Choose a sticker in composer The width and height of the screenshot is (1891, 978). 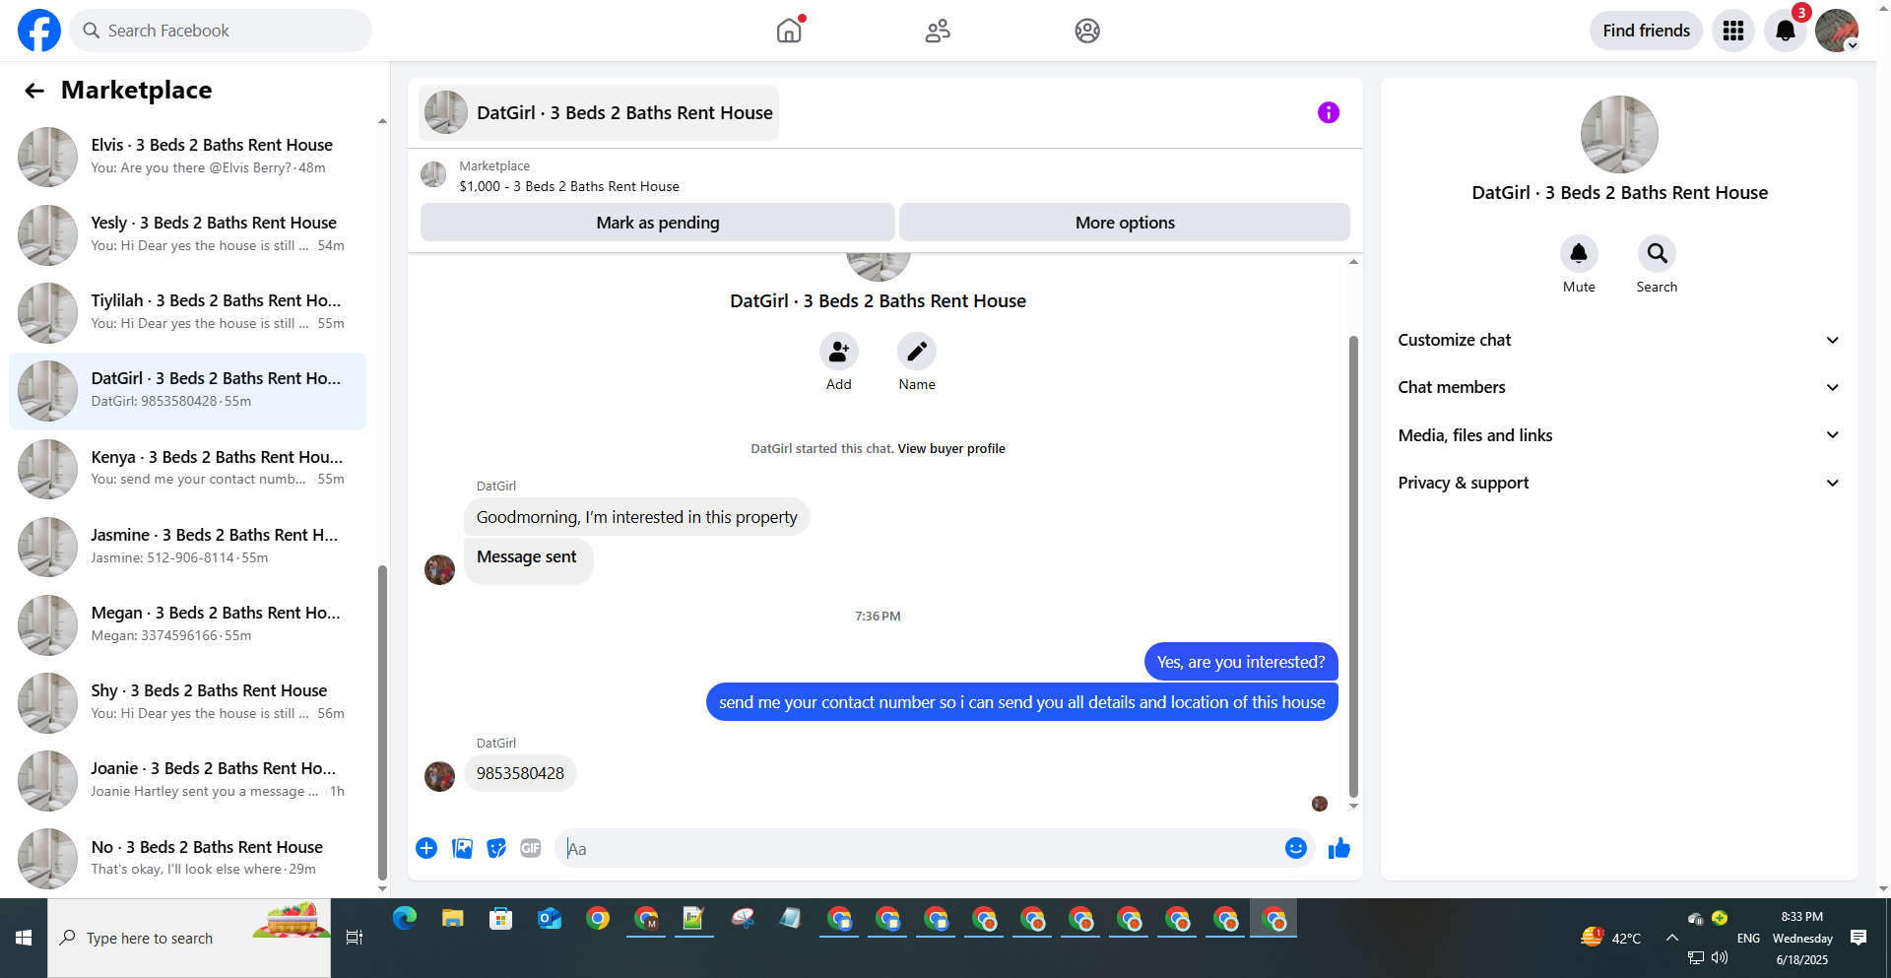(x=496, y=848)
